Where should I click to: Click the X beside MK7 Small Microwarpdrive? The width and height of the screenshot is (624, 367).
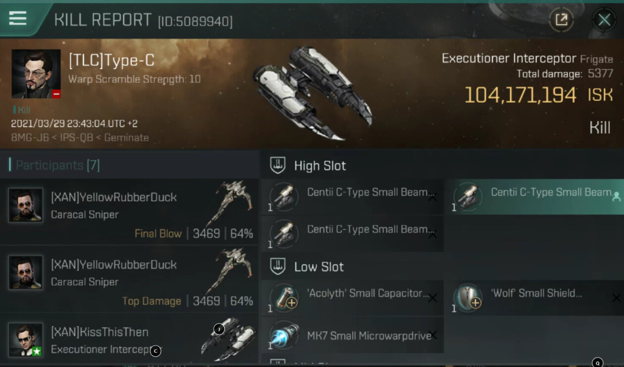[432, 336]
